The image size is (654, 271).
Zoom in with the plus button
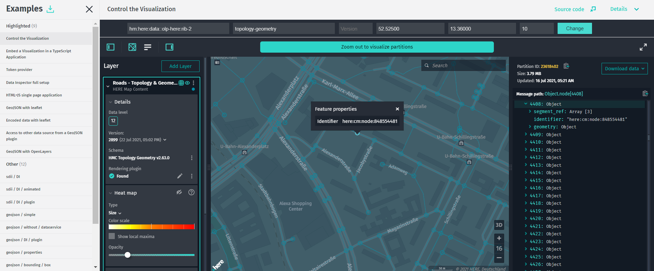point(499,238)
